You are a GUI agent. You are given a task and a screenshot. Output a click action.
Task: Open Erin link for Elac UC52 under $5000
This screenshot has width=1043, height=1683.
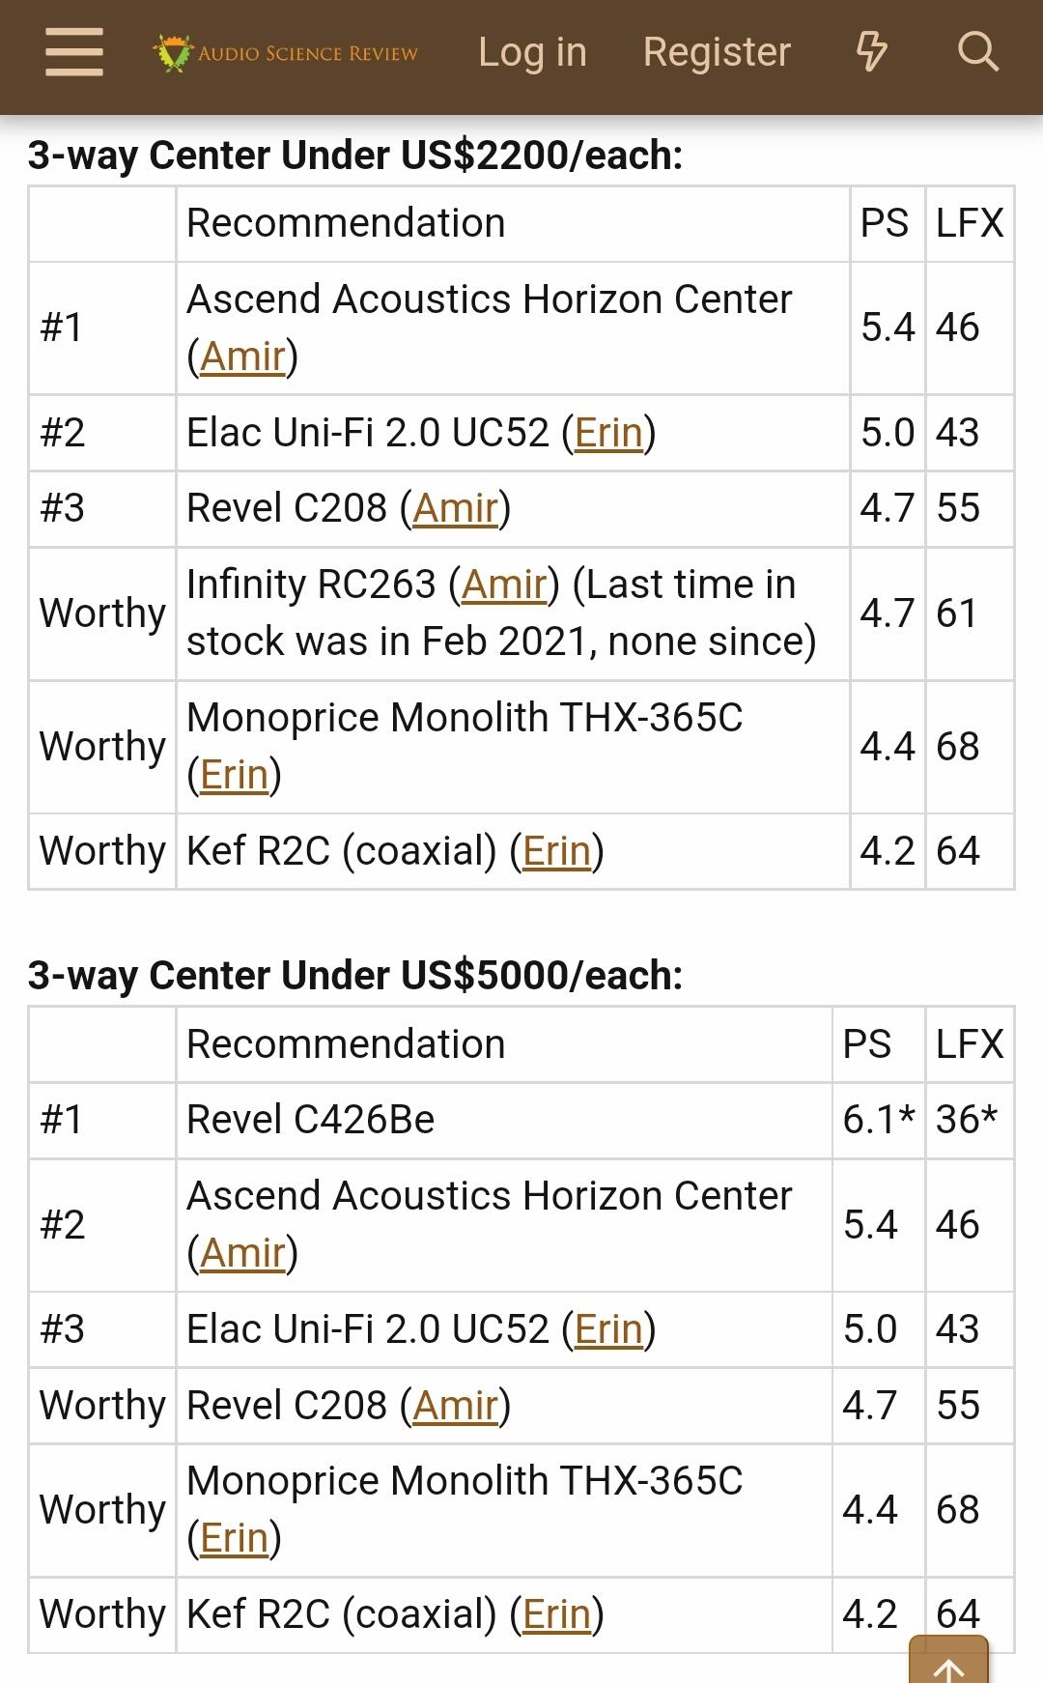click(608, 1329)
